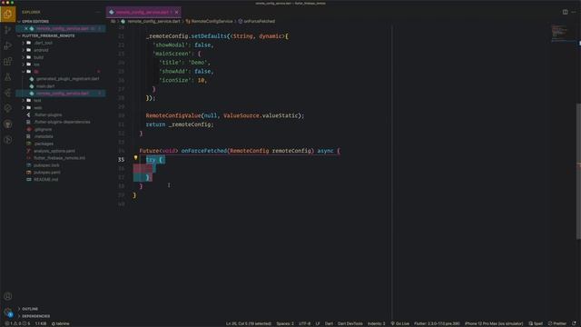Click the Flutter SDK version status
This screenshot has width=581, height=327.
pyautogui.click(x=437, y=323)
